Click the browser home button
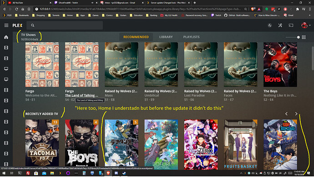The width and height of the screenshot is (314, 189). tap(23, 9)
